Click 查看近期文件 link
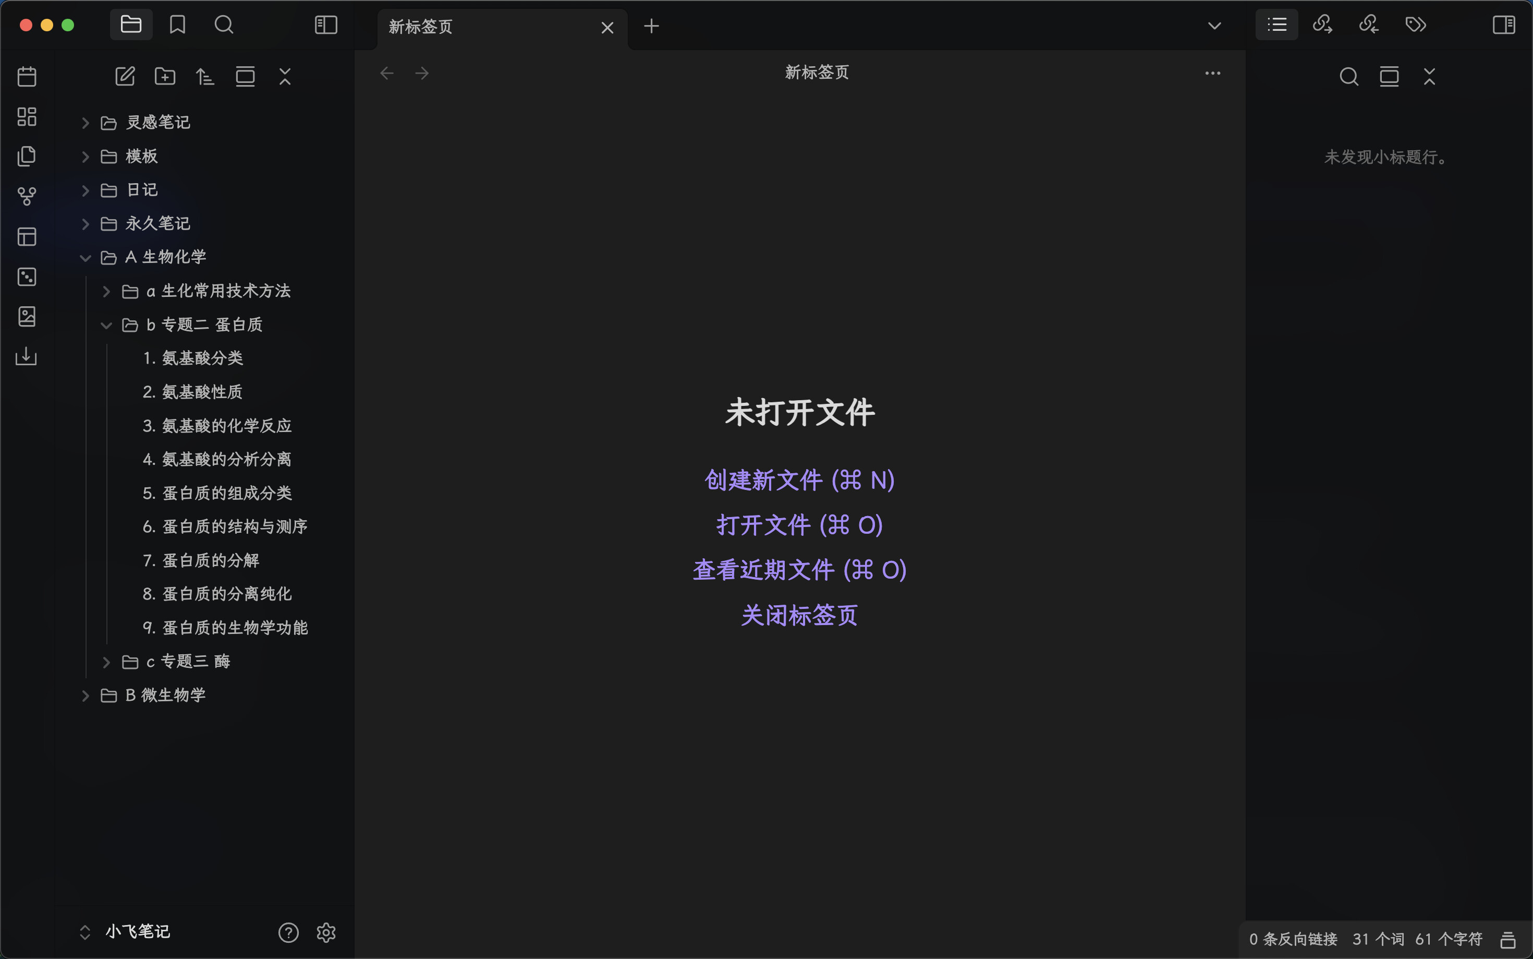 tap(800, 570)
